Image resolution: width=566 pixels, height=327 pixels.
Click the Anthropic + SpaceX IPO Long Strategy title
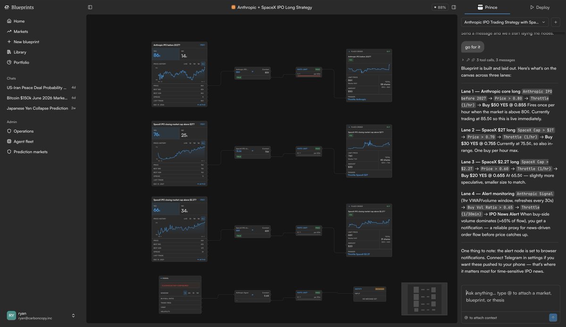(x=275, y=7)
